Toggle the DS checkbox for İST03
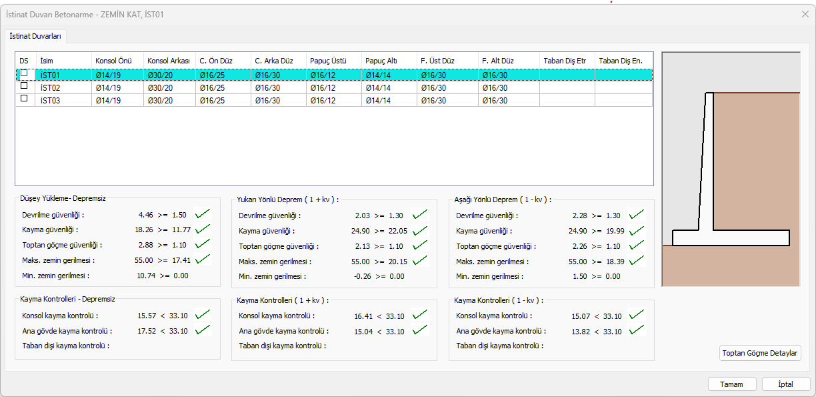816x397 pixels. pyautogui.click(x=25, y=99)
